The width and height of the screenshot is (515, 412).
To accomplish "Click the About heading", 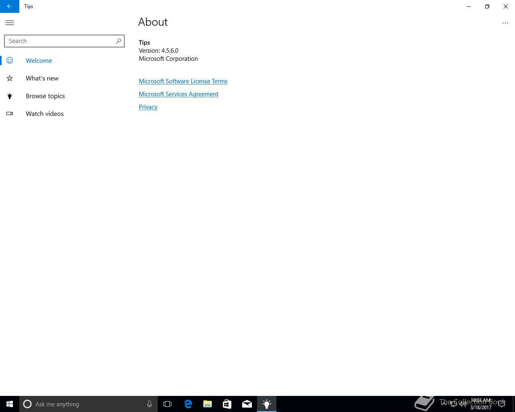I will [153, 22].
